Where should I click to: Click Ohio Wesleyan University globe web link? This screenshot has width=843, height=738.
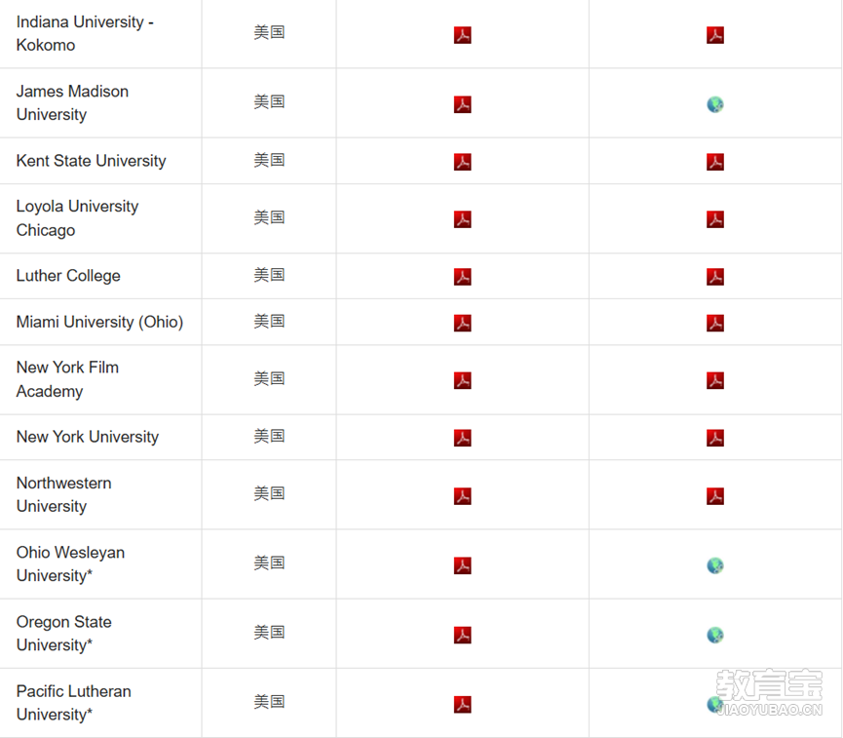[715, 565]
